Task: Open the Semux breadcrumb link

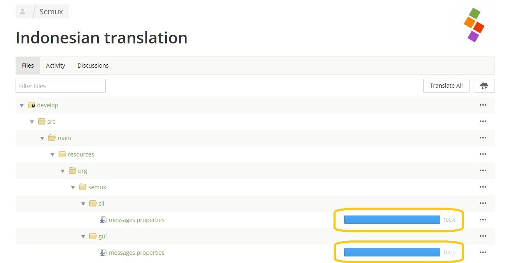Action: (x=51, y=12)
